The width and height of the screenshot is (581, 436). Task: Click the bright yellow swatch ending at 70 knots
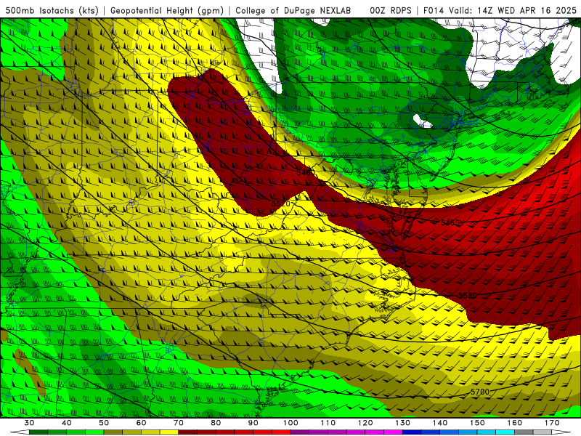pyautogui.click(x=169, y=432)
